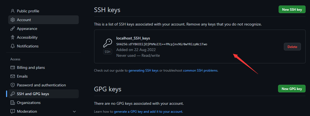Expand the Moderation section chevron
This screenshot has height=116, width=310.
coord(74,111)
